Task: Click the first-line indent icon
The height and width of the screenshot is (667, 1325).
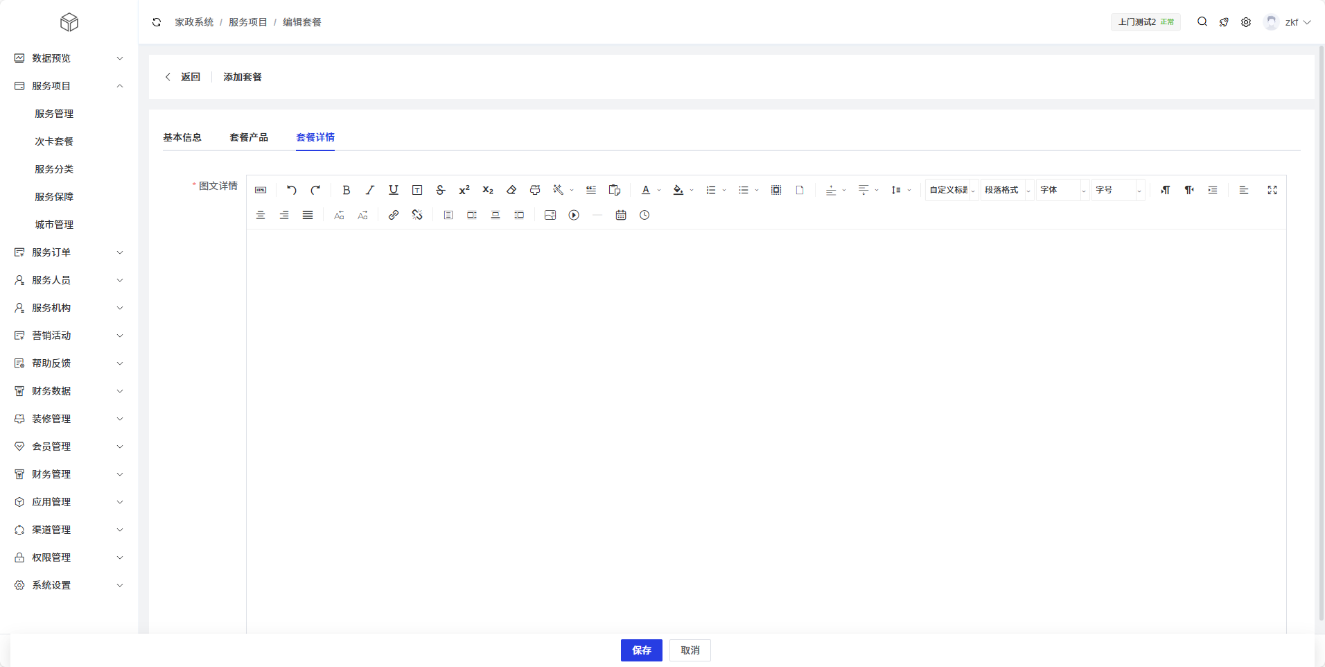Action: pos(1213,190)
